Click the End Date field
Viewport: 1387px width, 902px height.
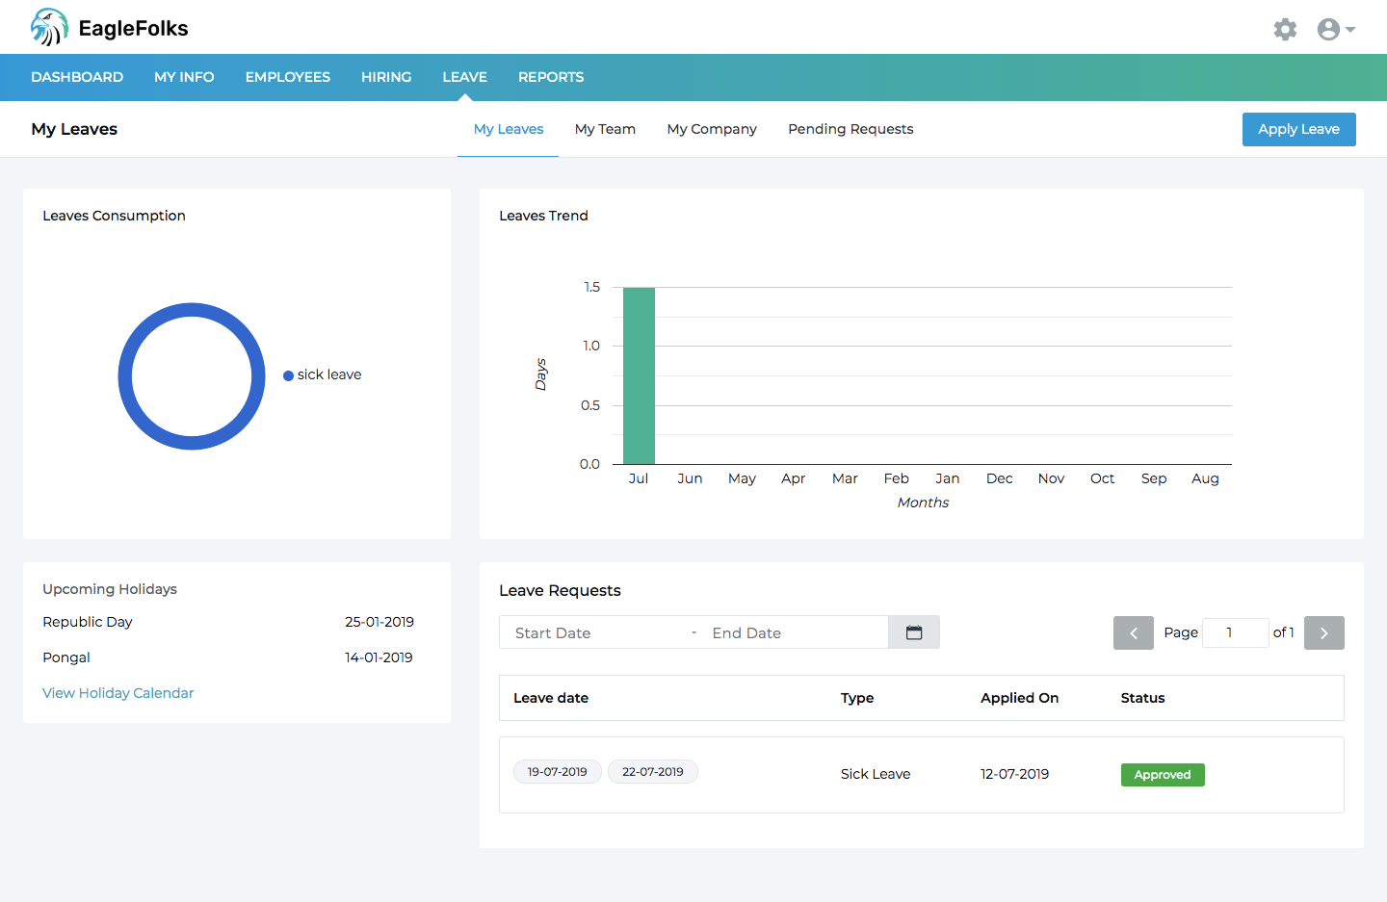coord(795,632)
